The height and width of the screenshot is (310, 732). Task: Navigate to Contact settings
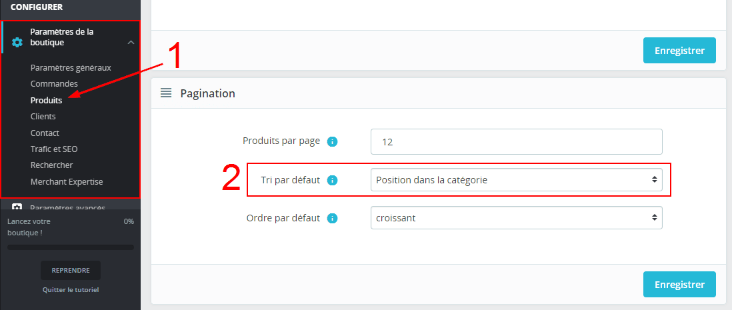click(x=45, y=133)
